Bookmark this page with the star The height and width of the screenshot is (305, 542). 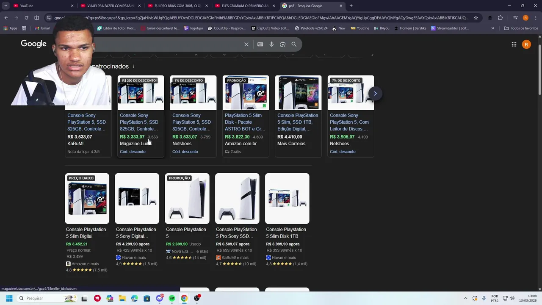coord(476,18)
